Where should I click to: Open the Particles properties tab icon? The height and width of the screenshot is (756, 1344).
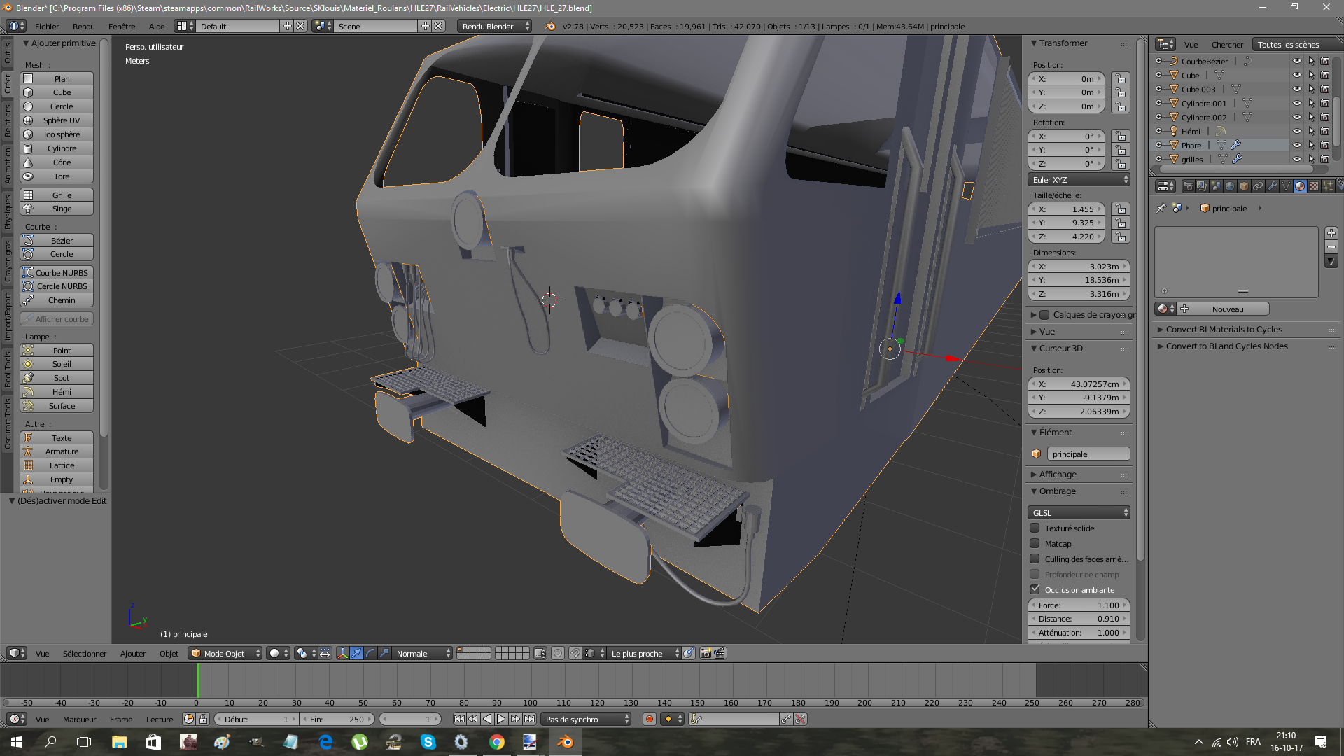click(1328, 185)
